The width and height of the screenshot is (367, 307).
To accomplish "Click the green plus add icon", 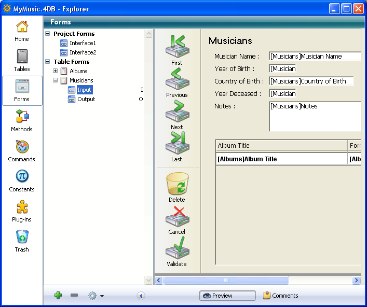I will [58, 296].
